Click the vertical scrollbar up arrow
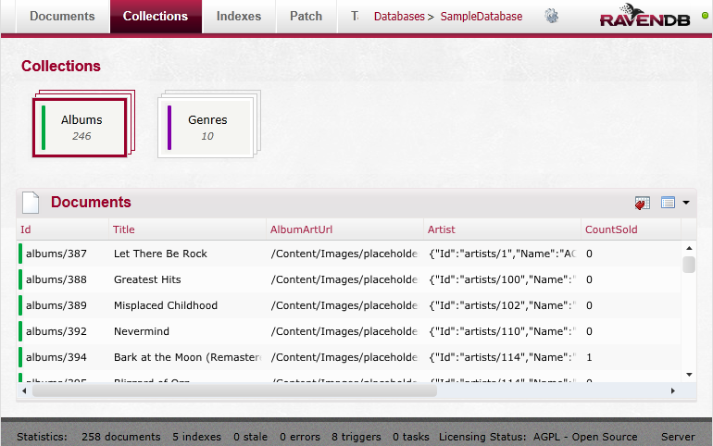713x446 pixels. [689, 248]
